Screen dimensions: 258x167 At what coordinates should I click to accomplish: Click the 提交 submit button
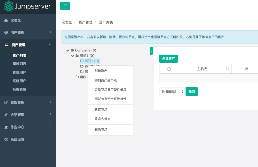[x=192, y=92]
